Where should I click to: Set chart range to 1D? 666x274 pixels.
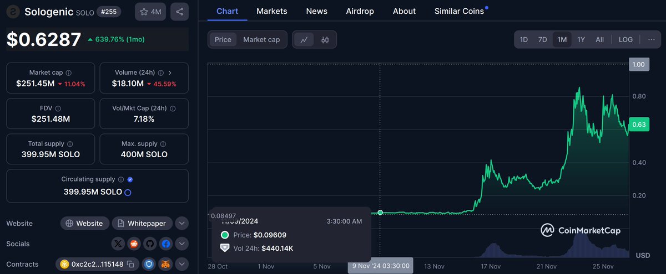point(523,39)
